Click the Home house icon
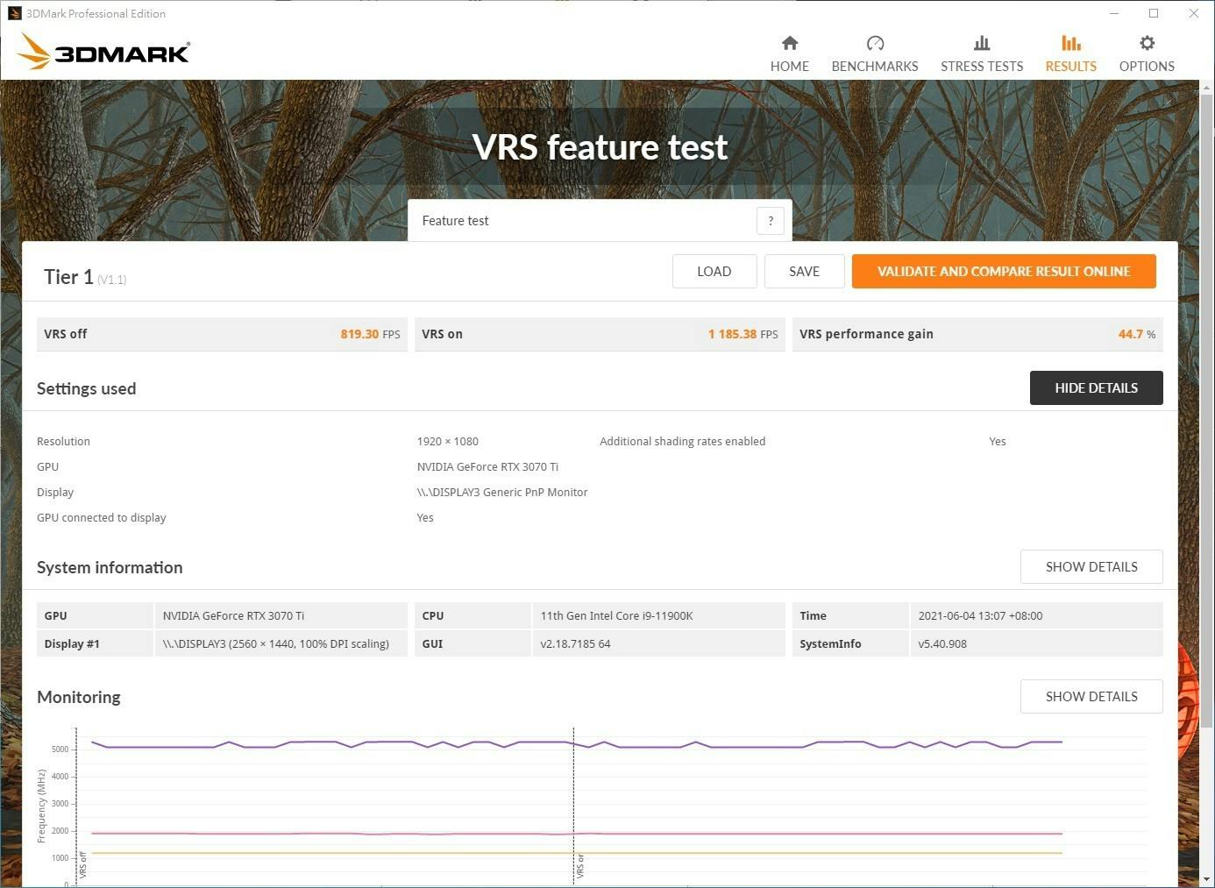The height and width of the screenshot is (888, 1215). [x=790, y=43]
